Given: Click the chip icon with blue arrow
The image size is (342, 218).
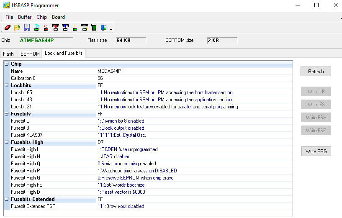Looking at the screenshot, I should [65, 28].
